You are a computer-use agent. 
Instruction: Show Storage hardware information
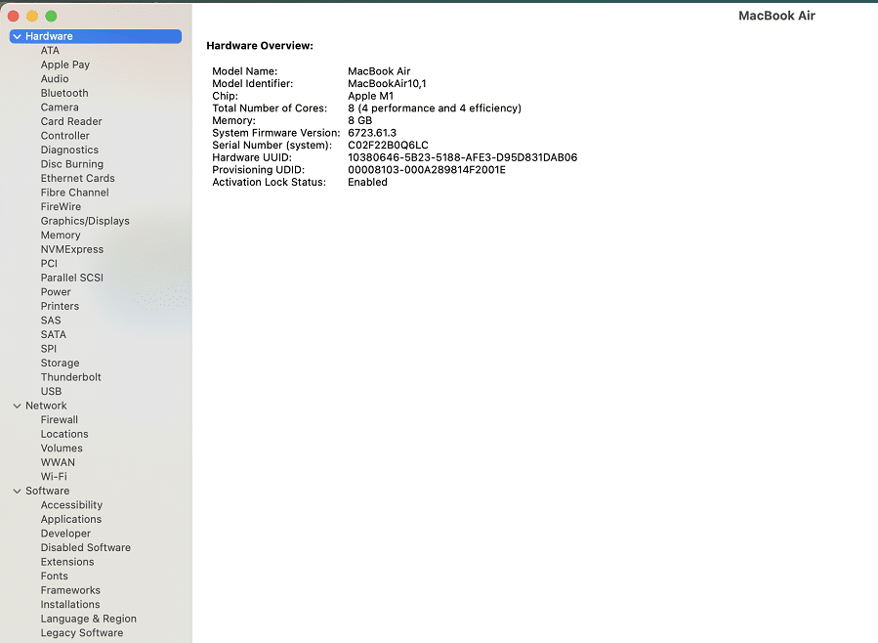[60, 363]
